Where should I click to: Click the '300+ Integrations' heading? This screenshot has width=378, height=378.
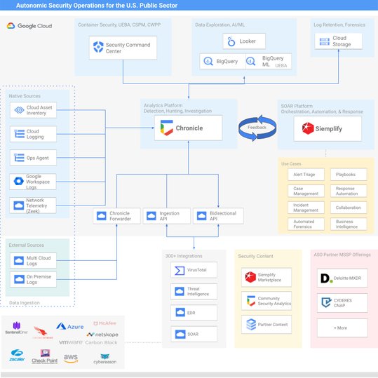click(184, 256)
